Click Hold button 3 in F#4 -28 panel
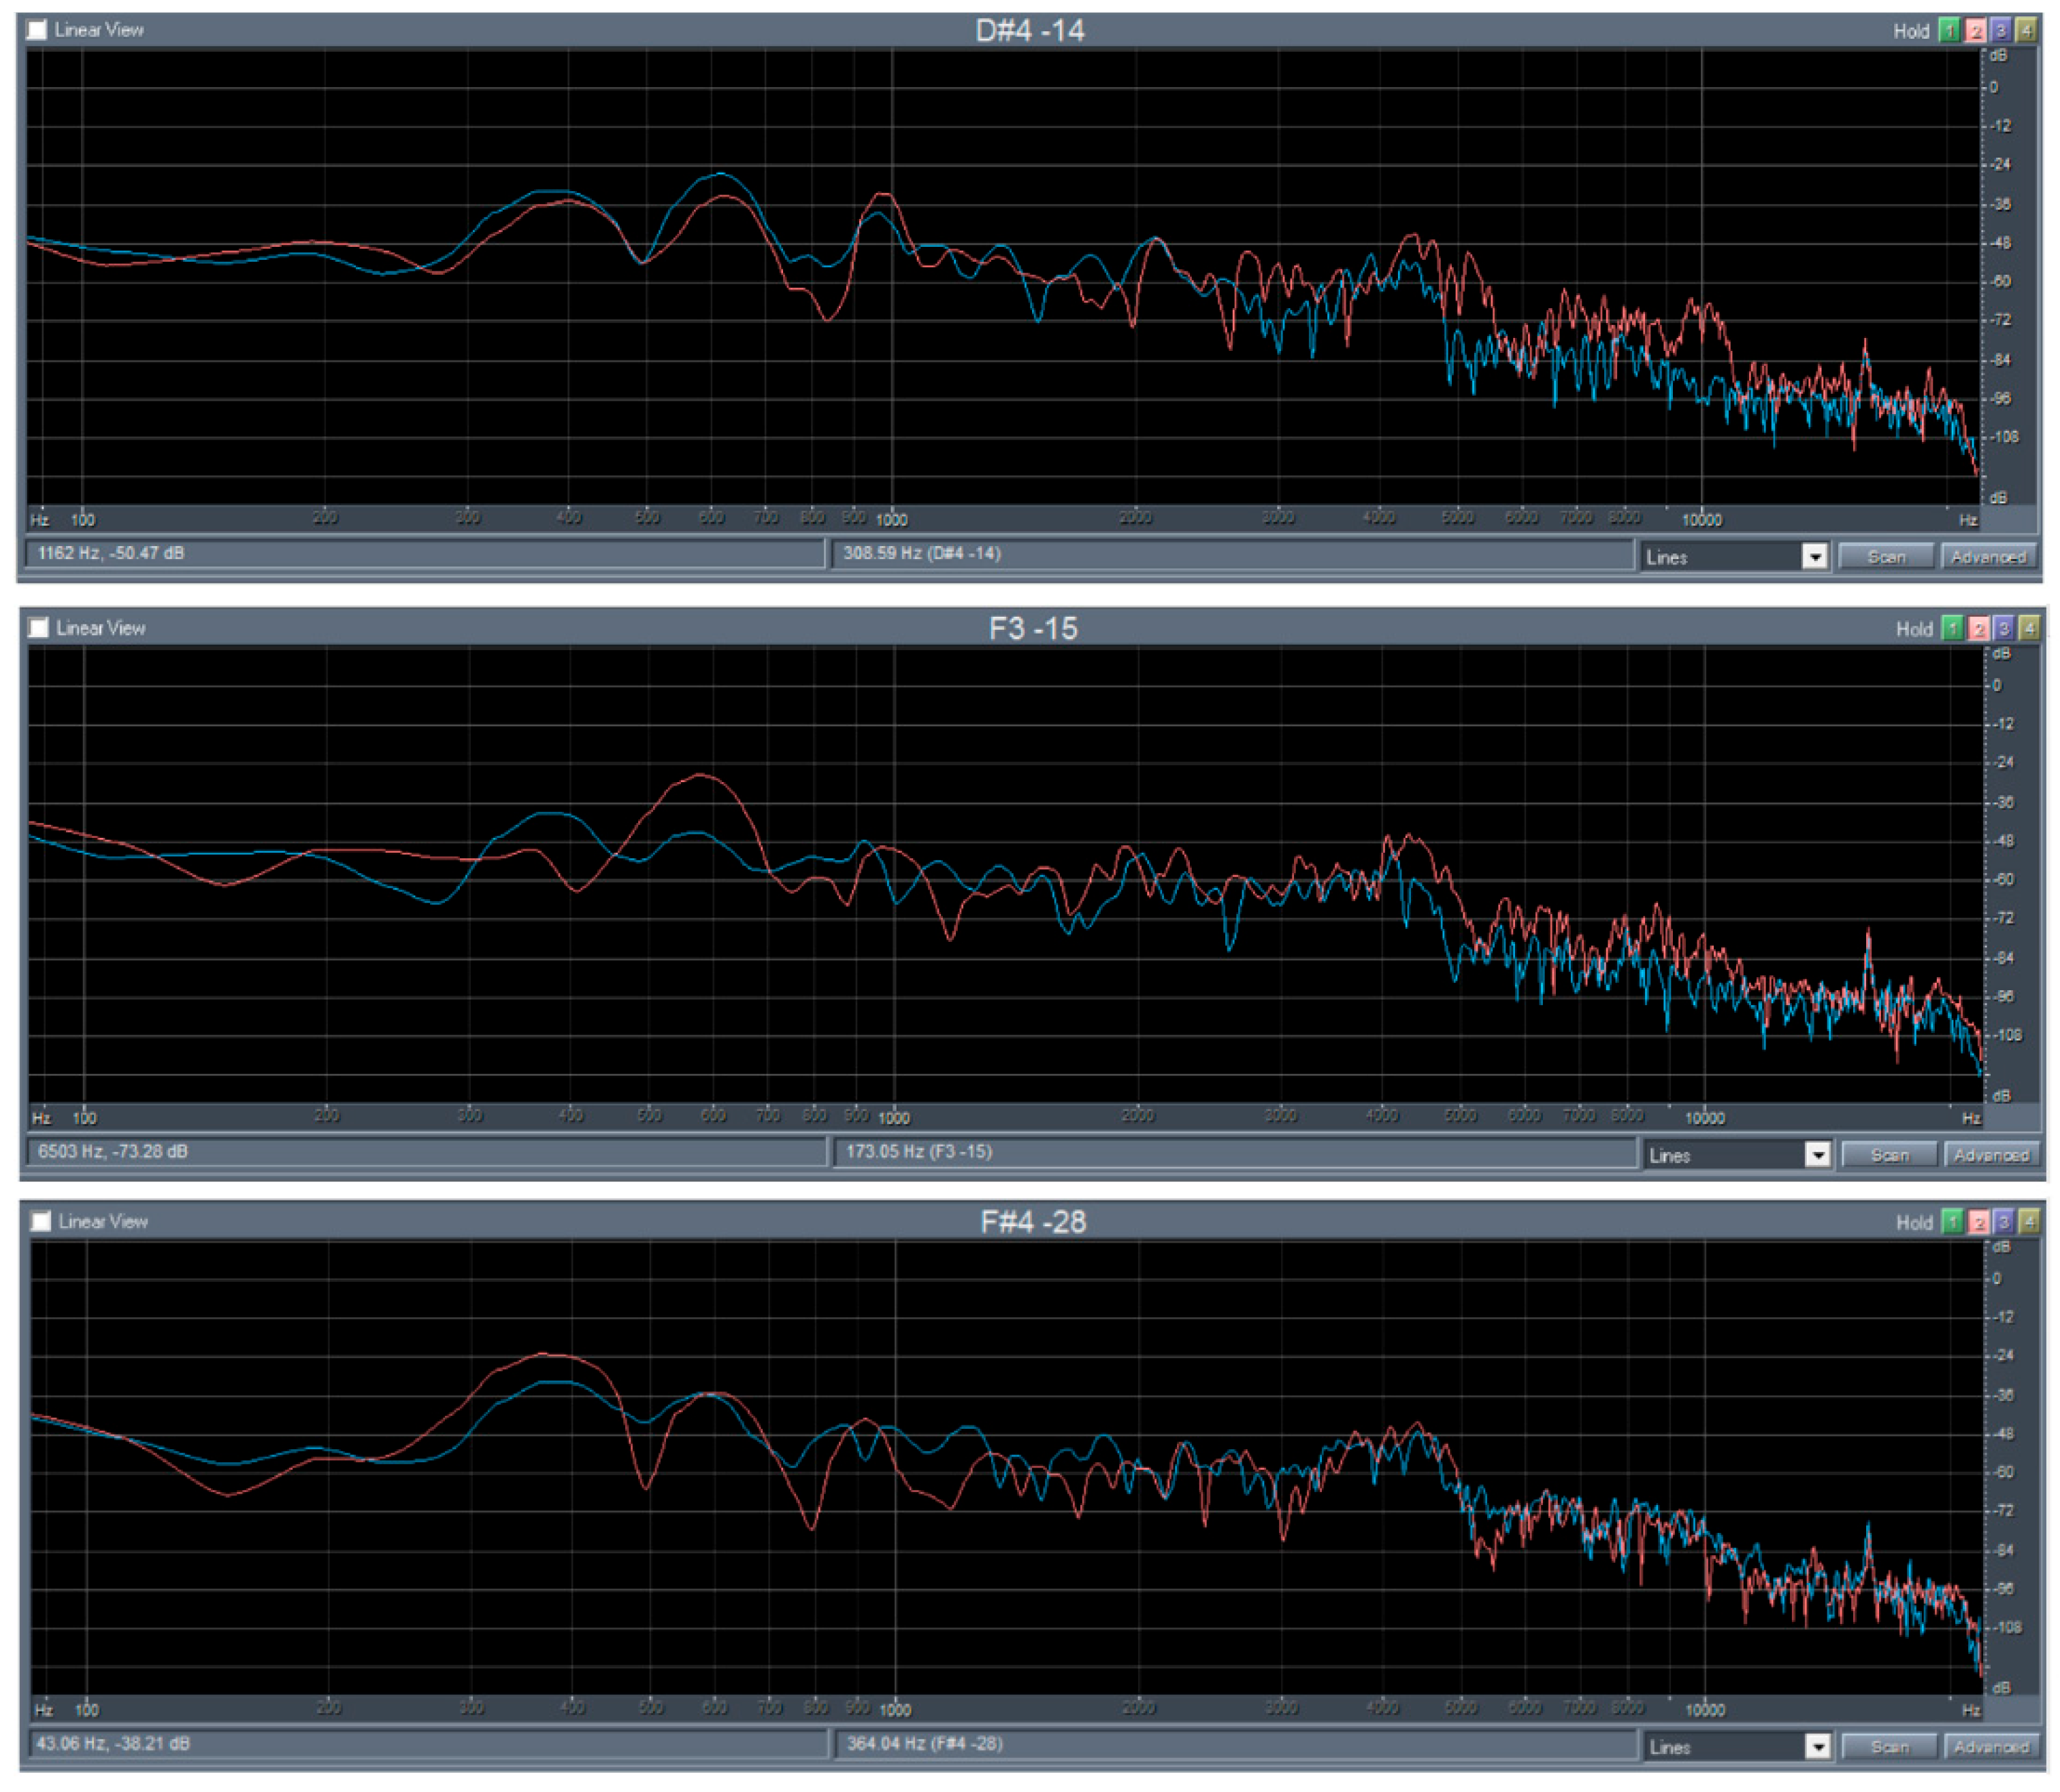2060x1792 pixels. point(2003,1221)
